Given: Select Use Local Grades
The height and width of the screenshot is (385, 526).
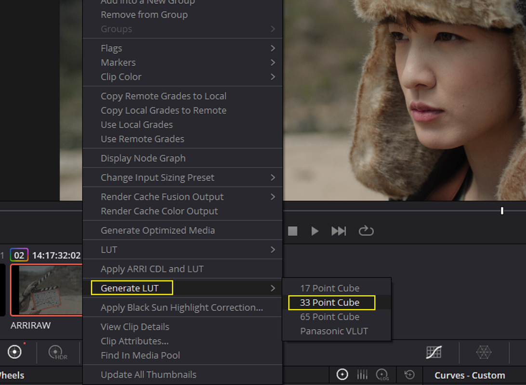Looking at the screenshot, I should [x=183, y=125].
